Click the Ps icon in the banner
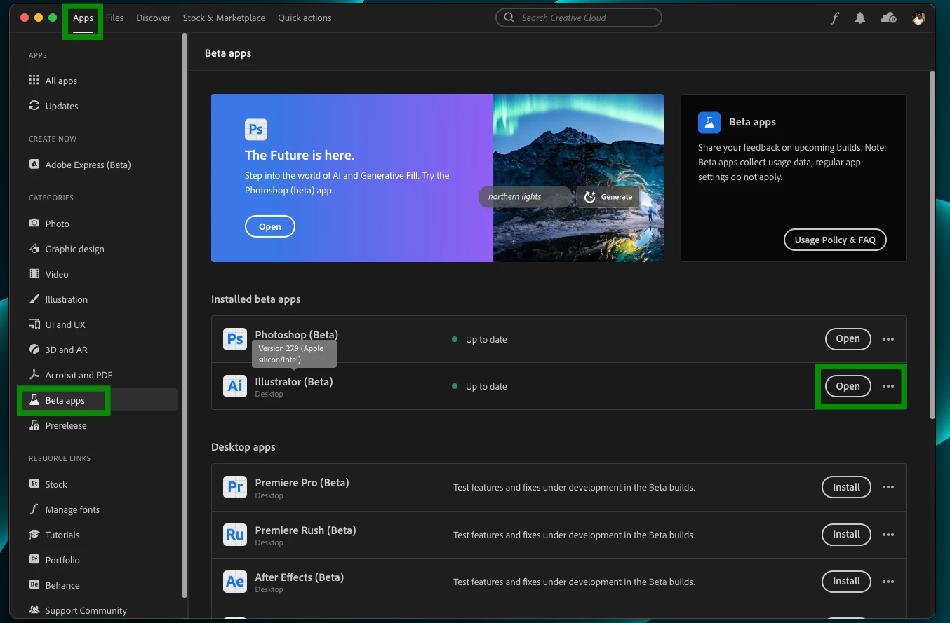The image size is (950, 623). pos(256,130)
